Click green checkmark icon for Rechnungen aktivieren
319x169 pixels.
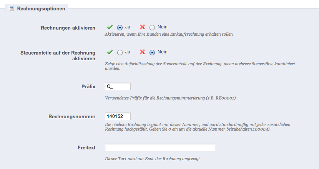click(110, 27)
